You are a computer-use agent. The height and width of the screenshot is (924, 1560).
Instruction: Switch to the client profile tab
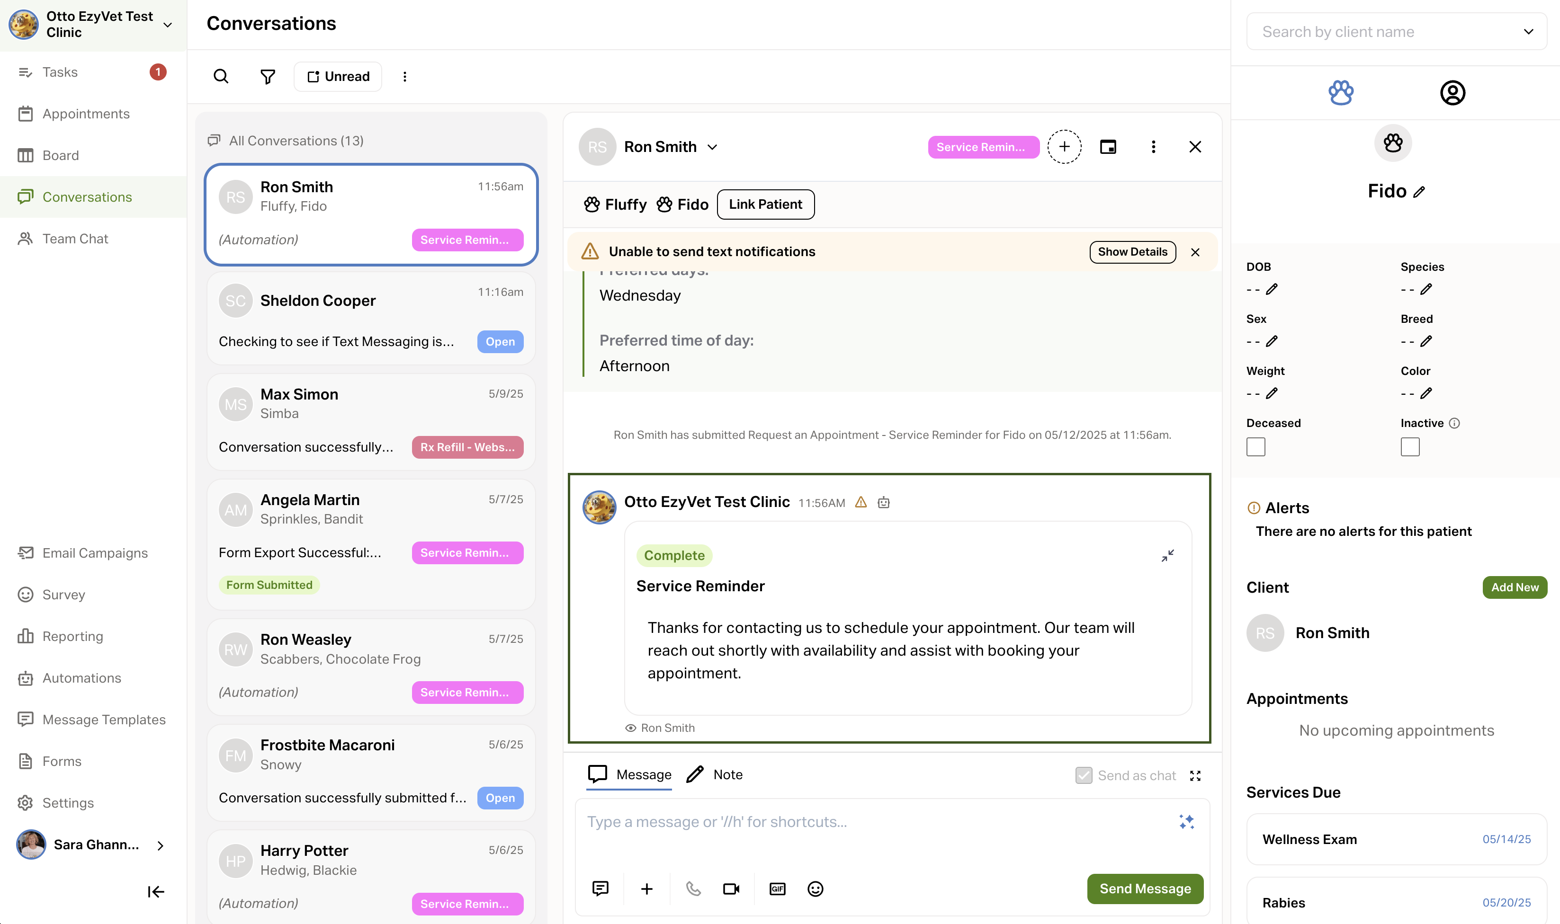coord(1452,93)
